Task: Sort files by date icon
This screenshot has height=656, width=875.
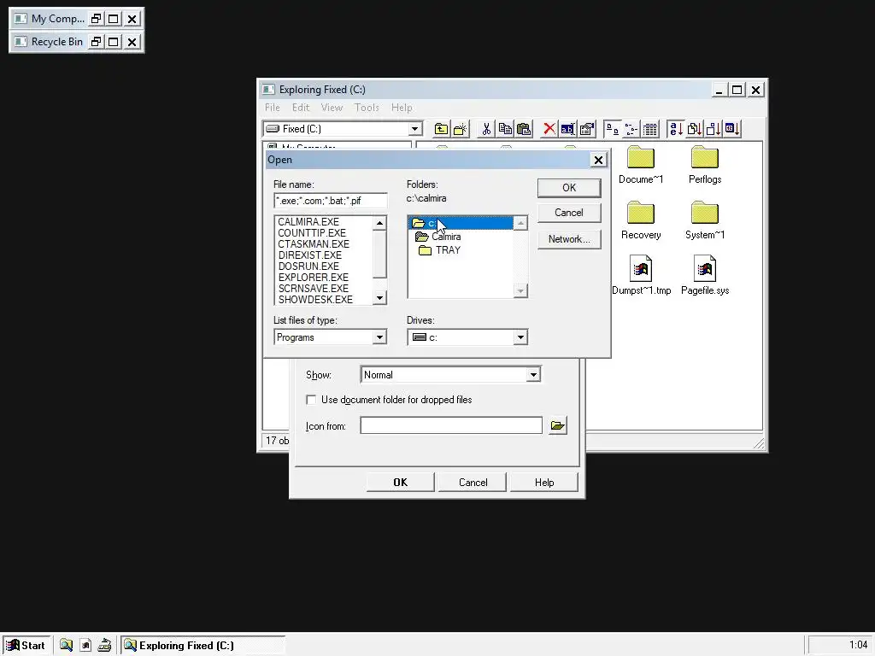Action: point(732,130)
